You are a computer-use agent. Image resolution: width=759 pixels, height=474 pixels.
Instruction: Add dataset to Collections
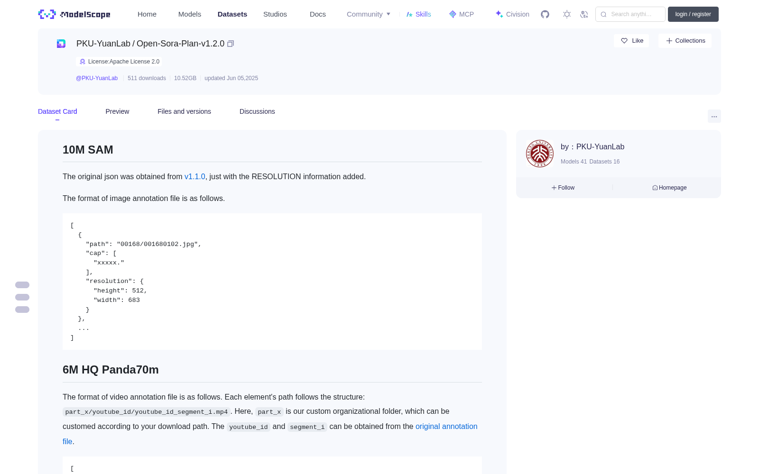click(x=685, y=41)
